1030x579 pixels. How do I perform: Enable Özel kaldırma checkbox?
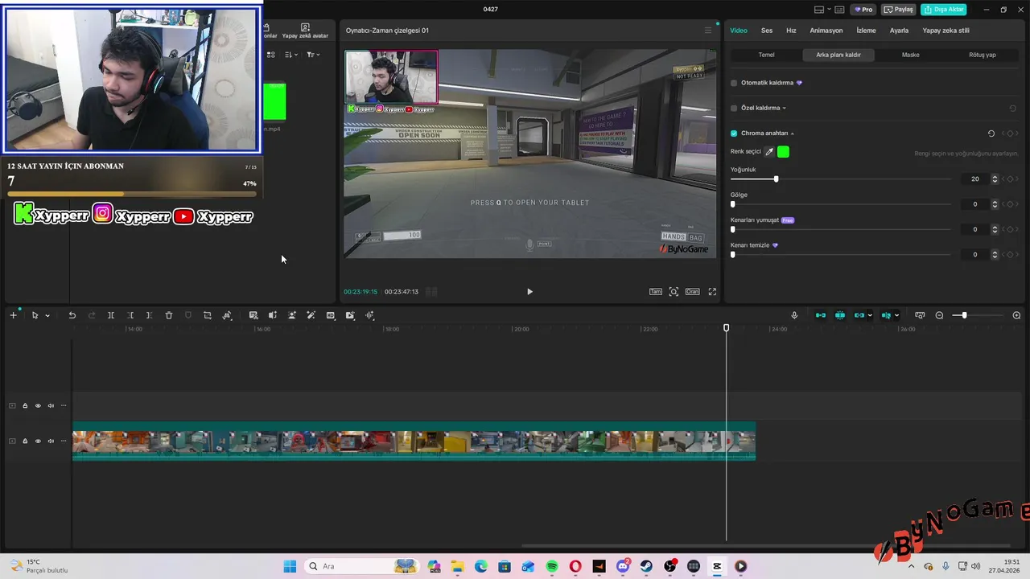point(734,108)
